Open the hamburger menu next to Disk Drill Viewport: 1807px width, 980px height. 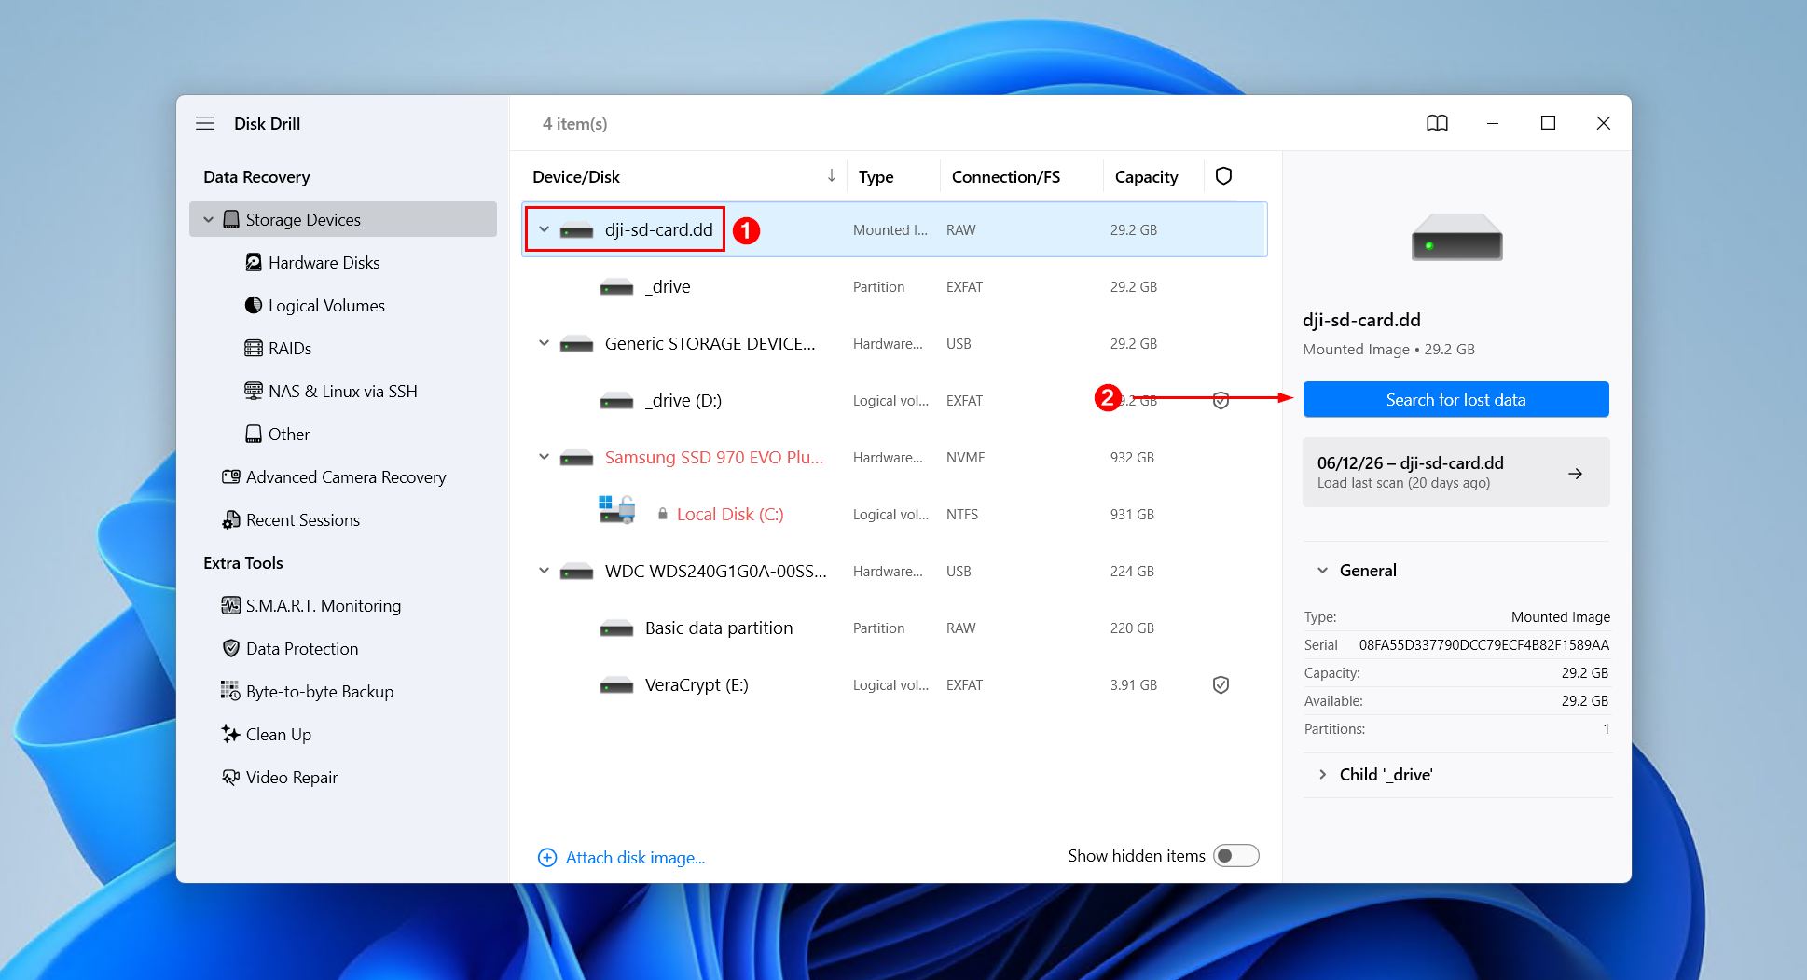(205, 123)
